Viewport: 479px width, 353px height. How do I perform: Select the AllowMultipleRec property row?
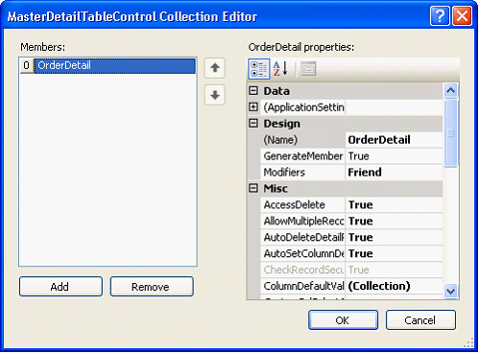point(351,221)
